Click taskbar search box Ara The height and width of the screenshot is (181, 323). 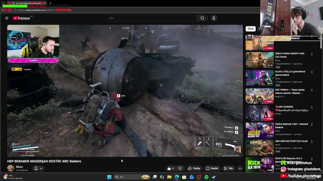[x=132, y=177]
